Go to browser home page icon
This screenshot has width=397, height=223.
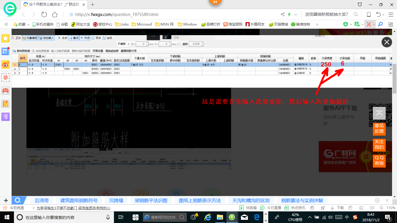click(55, 15)
